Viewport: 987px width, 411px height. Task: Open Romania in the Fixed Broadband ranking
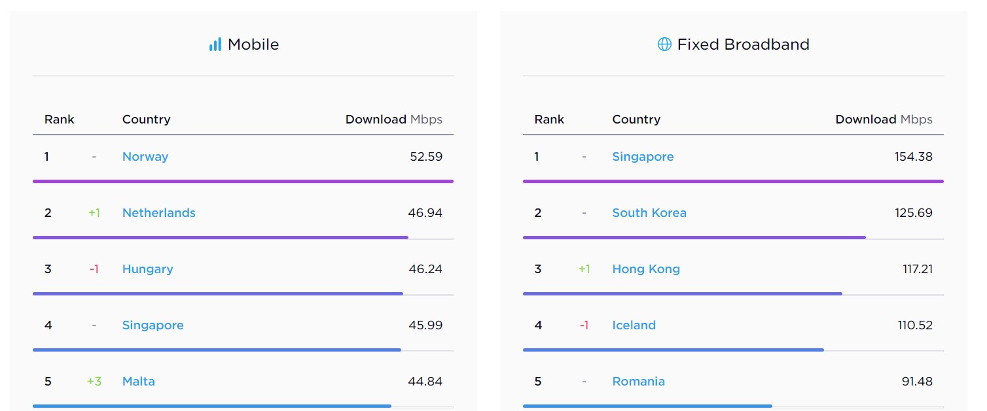[x=638, y=382]
